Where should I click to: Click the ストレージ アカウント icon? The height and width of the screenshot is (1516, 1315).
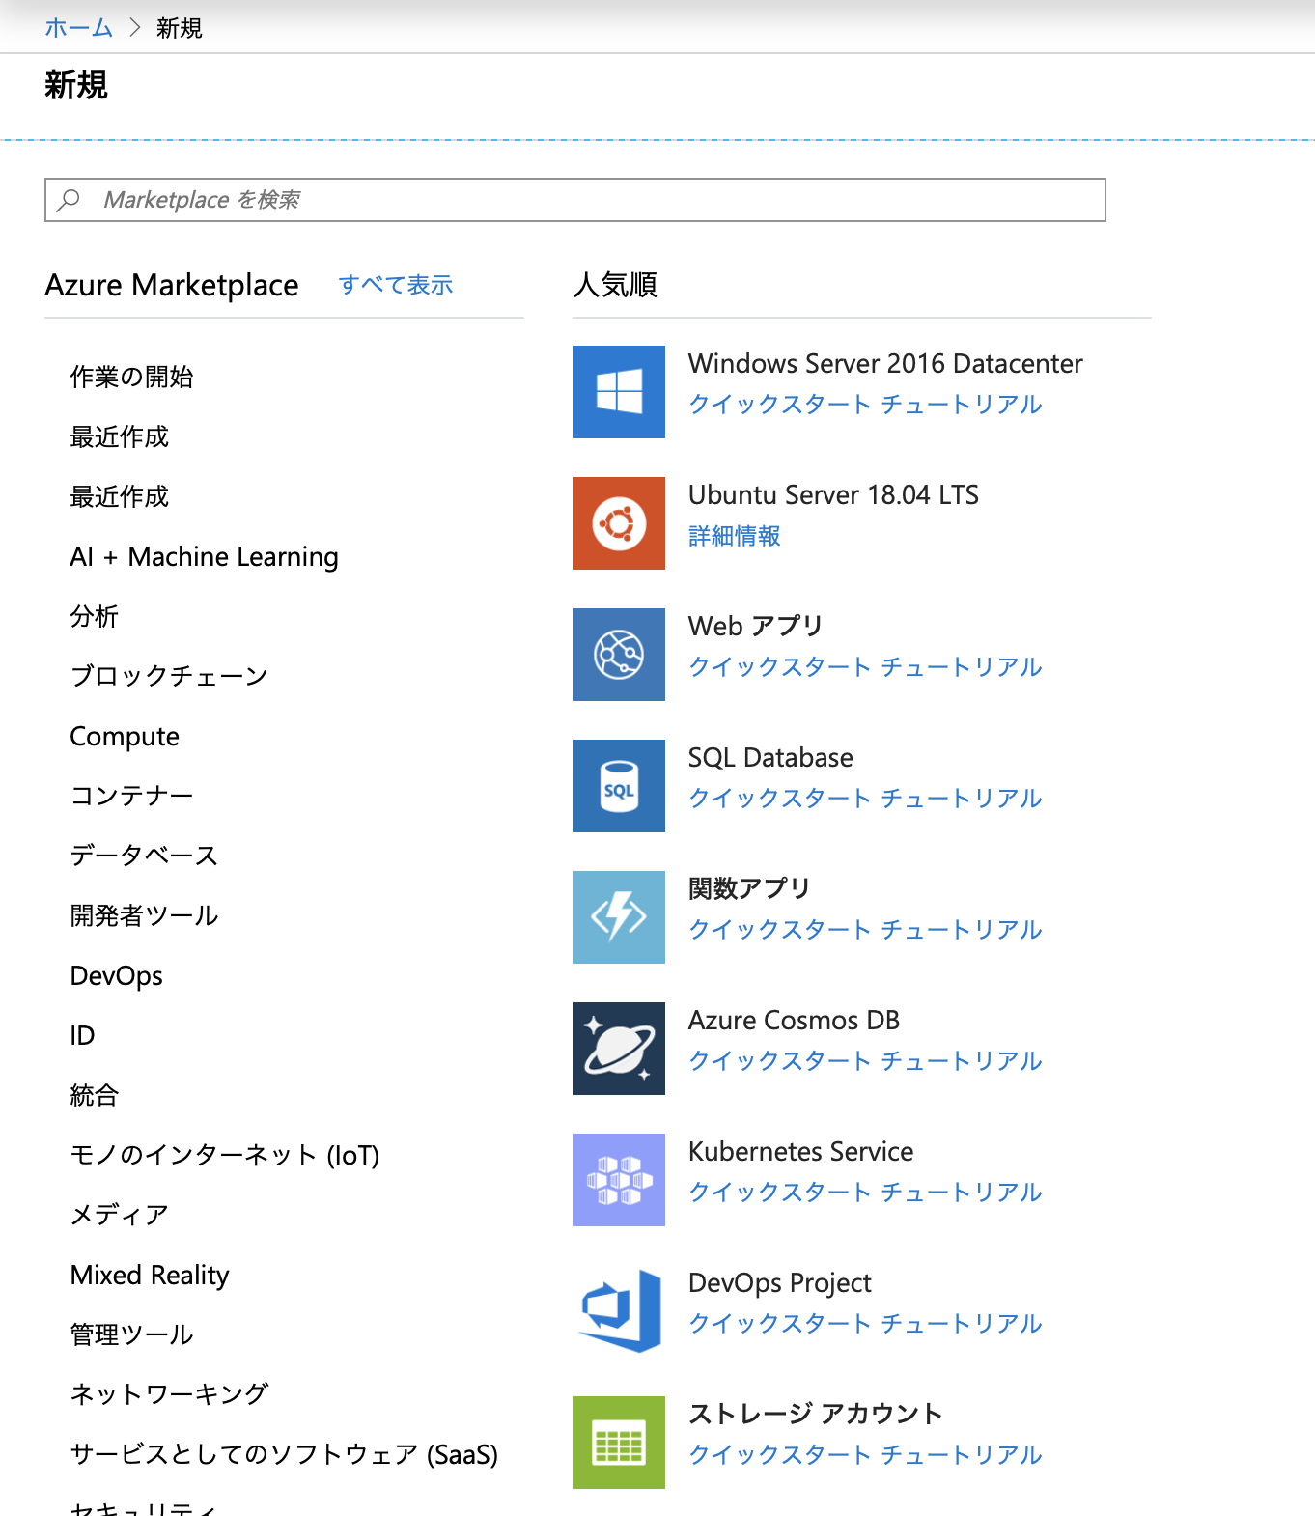(619, 1443)
